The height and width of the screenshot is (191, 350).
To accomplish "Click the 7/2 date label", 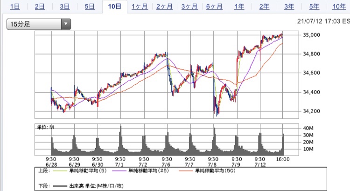I will [143, 165].
